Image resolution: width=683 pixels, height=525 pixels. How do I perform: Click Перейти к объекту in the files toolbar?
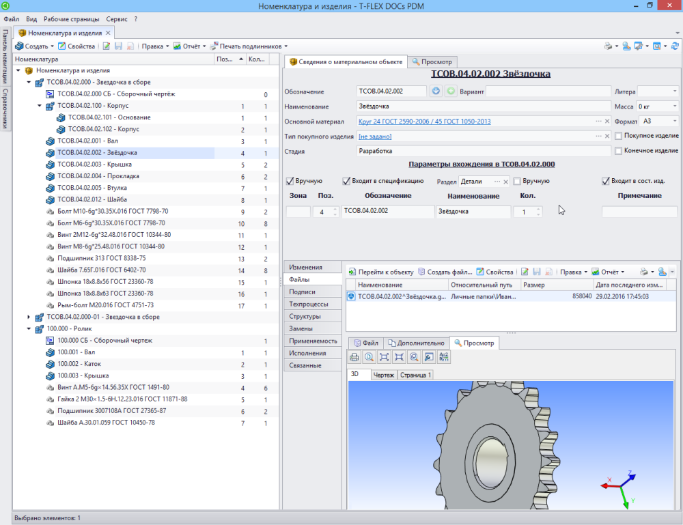click(380, 272)
